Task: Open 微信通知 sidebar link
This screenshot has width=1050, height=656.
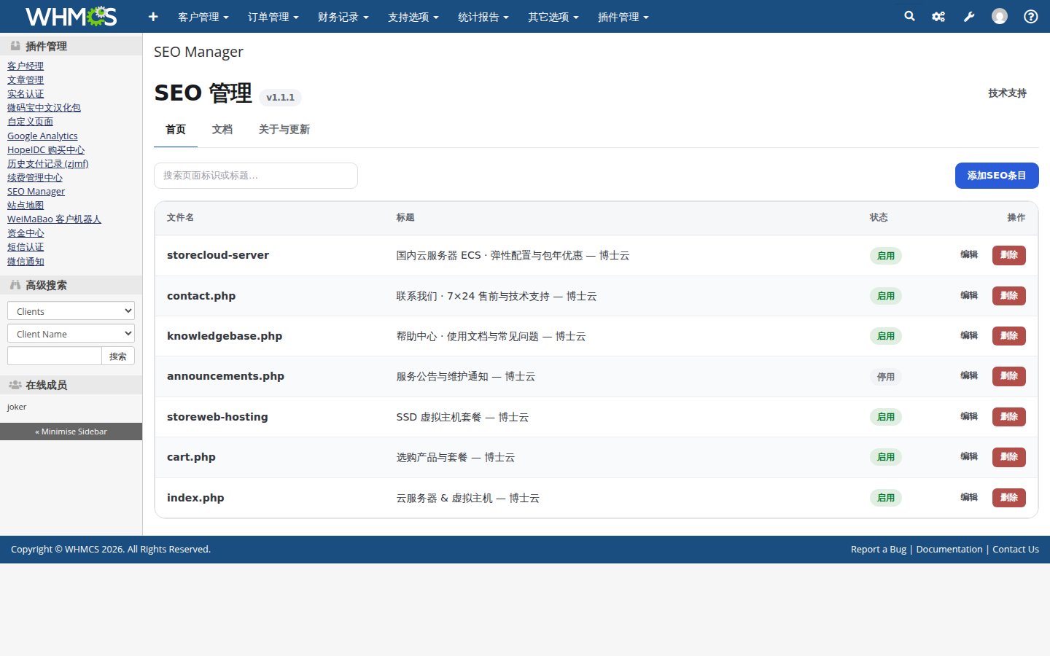Action: tap(26, 261)
